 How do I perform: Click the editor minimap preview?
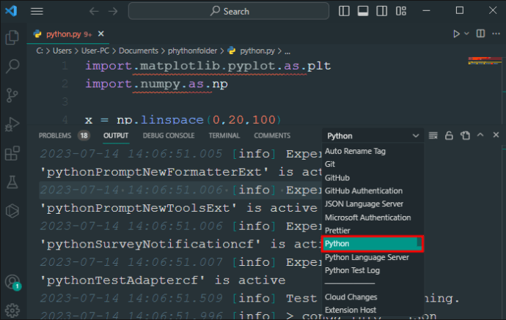tap(485, 61)
